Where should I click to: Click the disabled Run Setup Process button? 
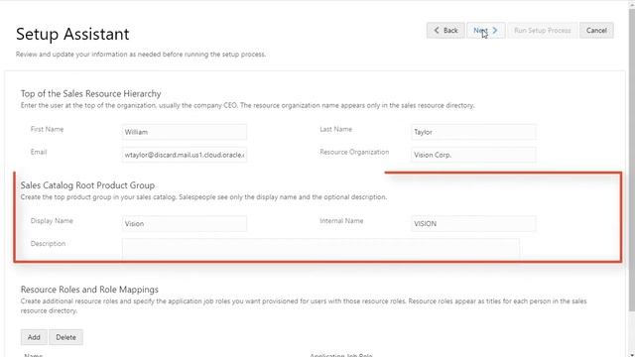(x=543, y=31)
